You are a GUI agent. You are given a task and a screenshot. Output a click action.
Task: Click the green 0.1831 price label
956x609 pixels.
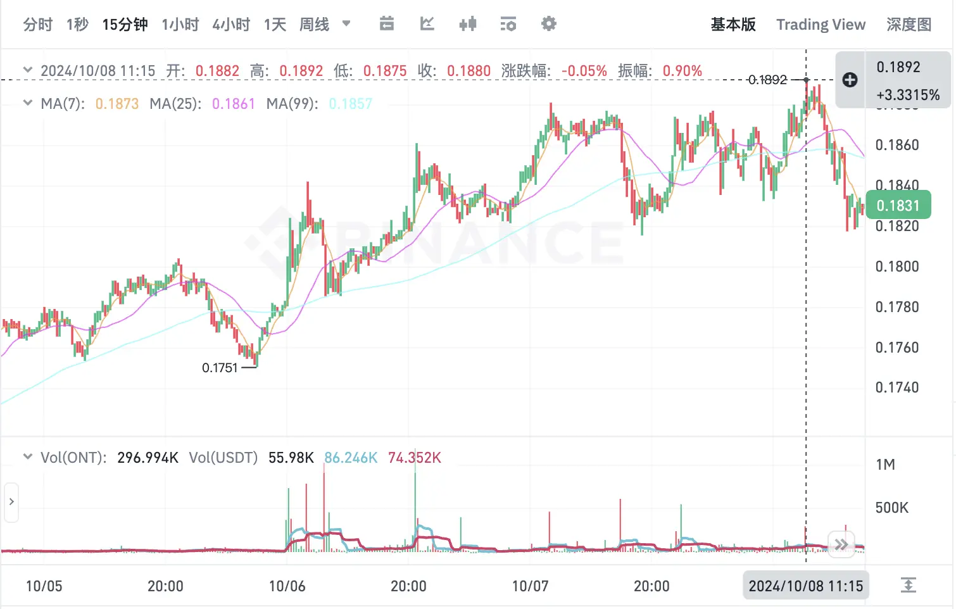[898, 204]
